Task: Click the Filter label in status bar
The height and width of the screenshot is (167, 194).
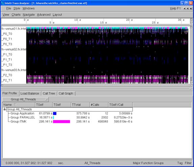Action: [x=188, y=163]
